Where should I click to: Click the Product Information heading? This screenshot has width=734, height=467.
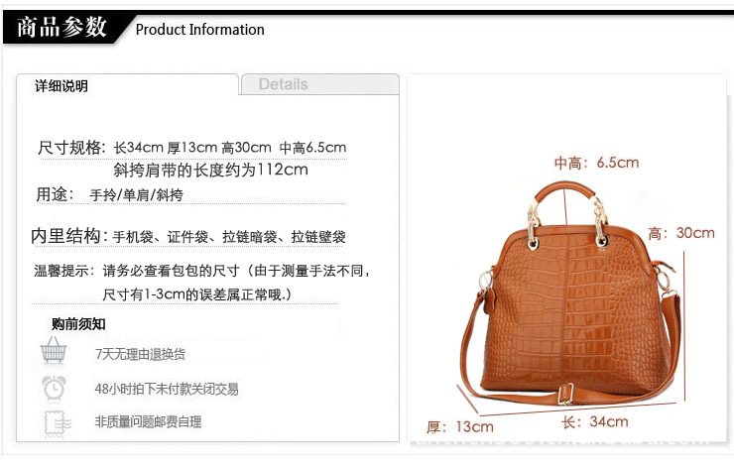[200, 30]
